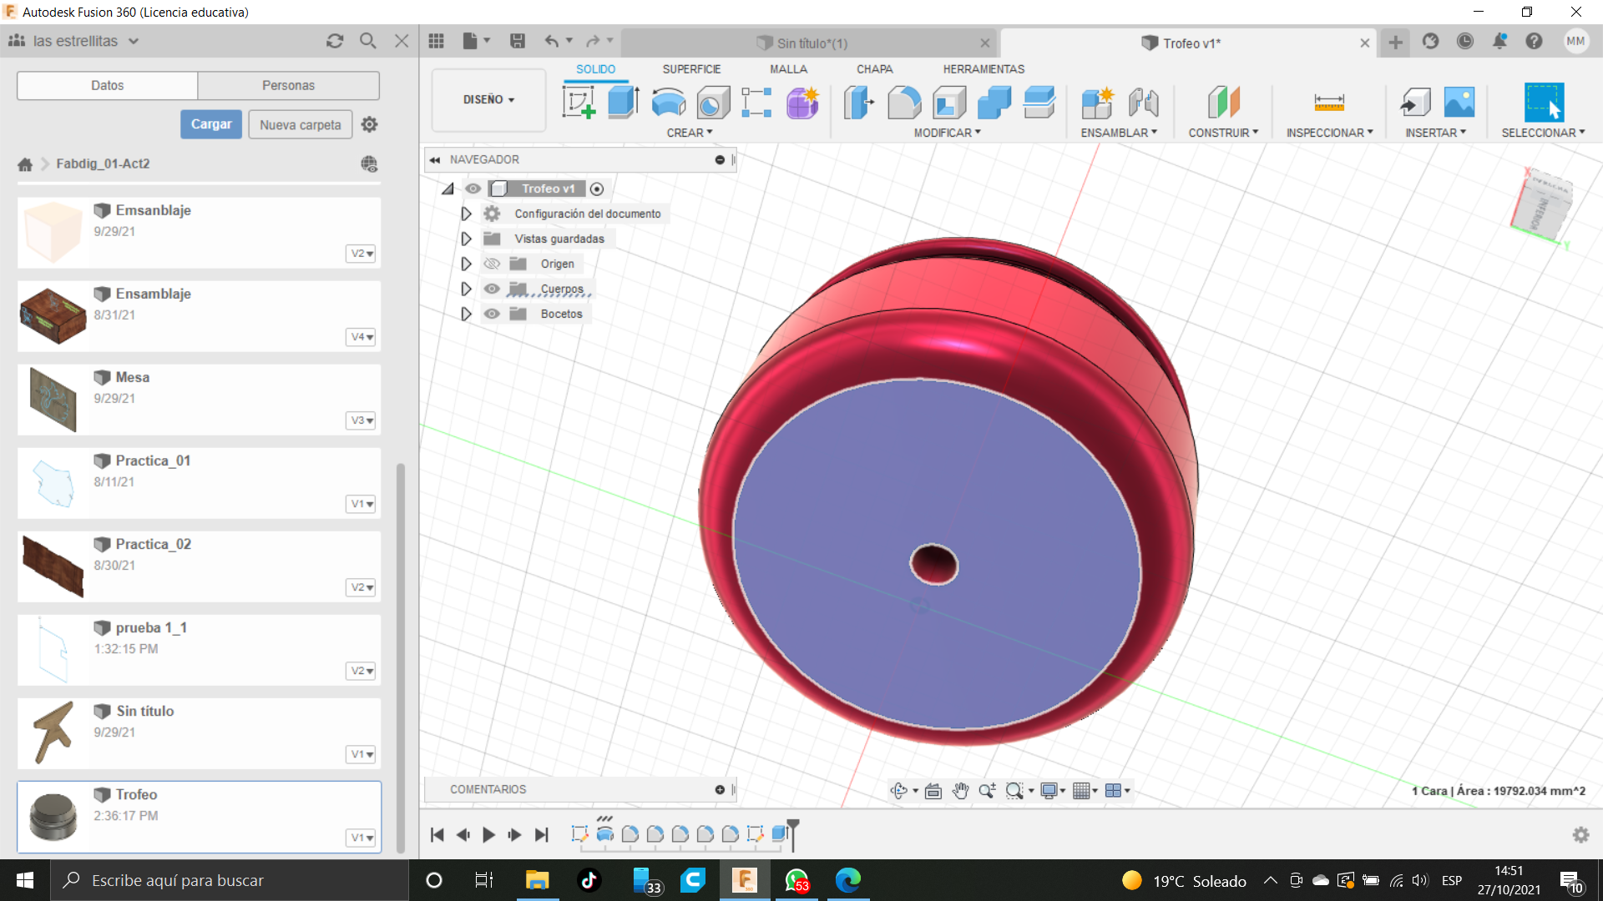Toggle visibility of Trofeo v1 component
1603x901 pixels.
click(473, 189)
